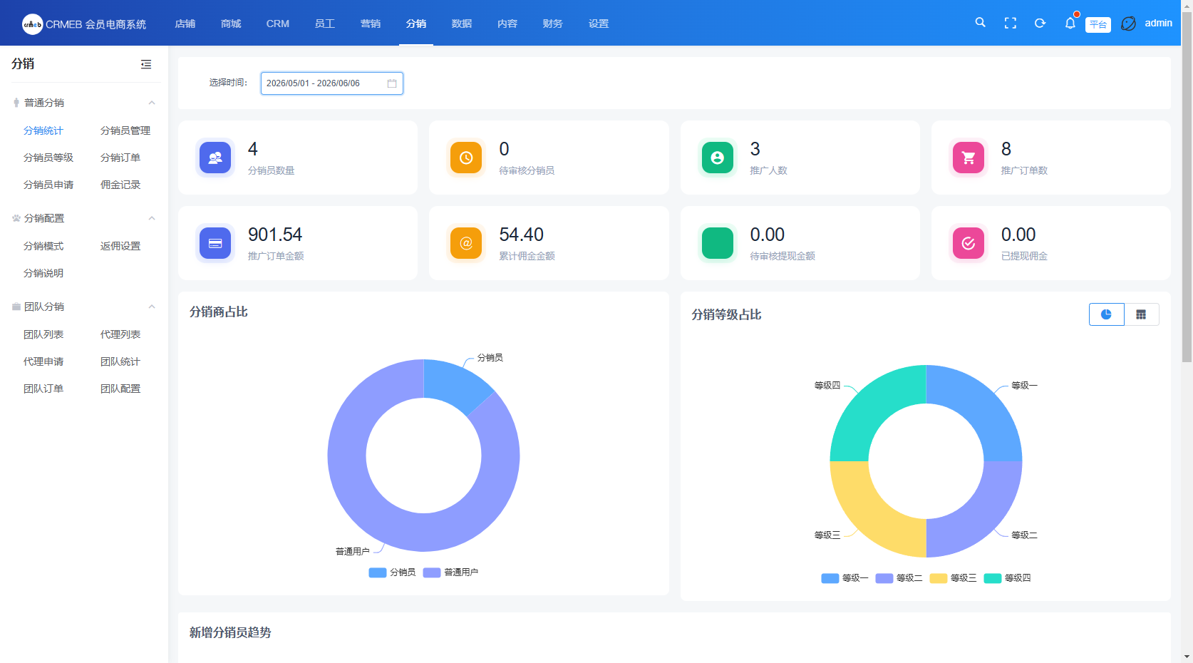Image resolution: width=1193 pixels, height=663 pixels.
Task: Go to 团队列表 page
Action: pos(43,334)
